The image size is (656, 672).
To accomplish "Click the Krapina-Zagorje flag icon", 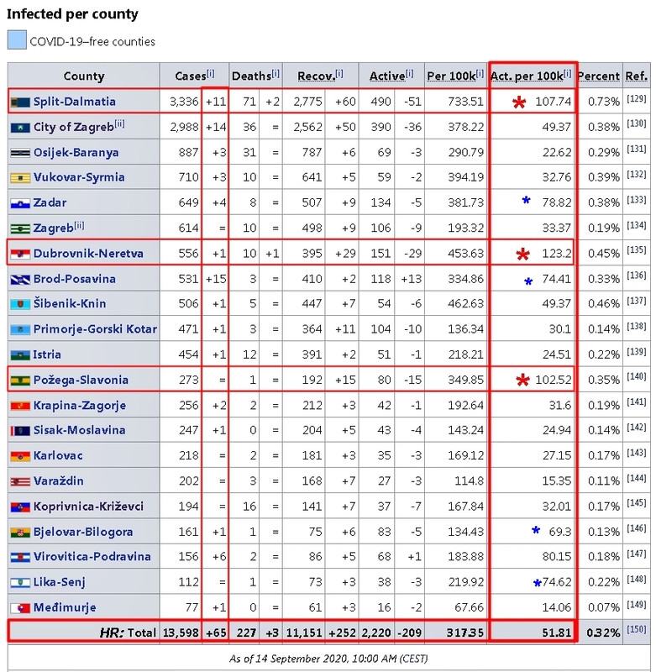I will coord(20,406).
